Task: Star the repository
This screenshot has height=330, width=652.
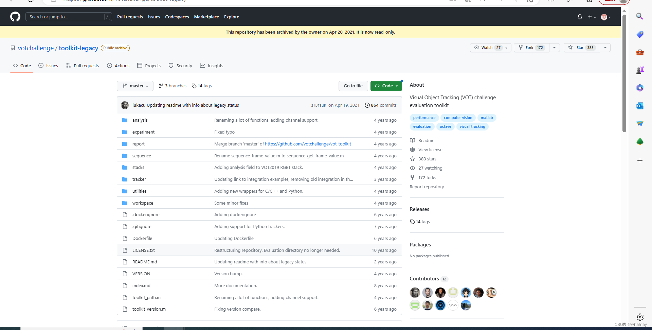Action: 582,48
